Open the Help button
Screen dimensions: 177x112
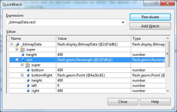click(x=155, y=102)
